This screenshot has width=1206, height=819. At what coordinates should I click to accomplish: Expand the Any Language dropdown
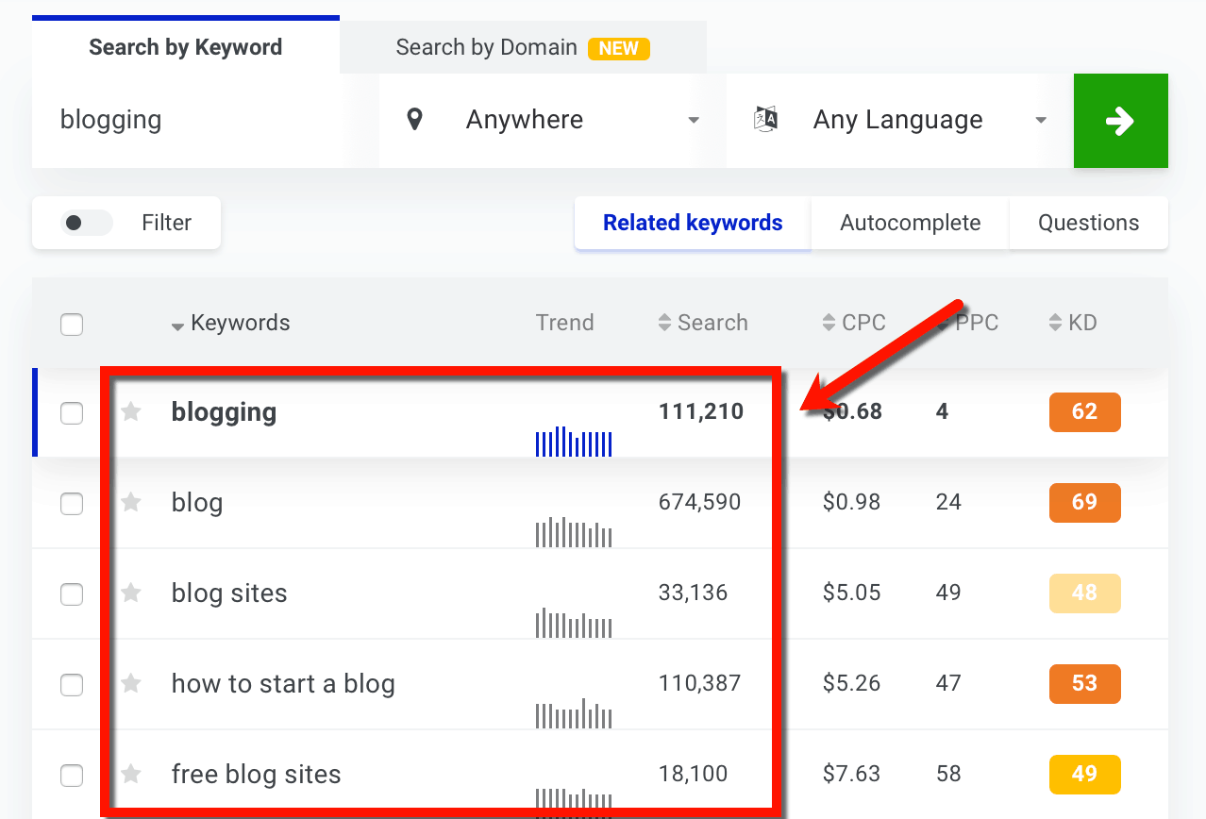901,120
